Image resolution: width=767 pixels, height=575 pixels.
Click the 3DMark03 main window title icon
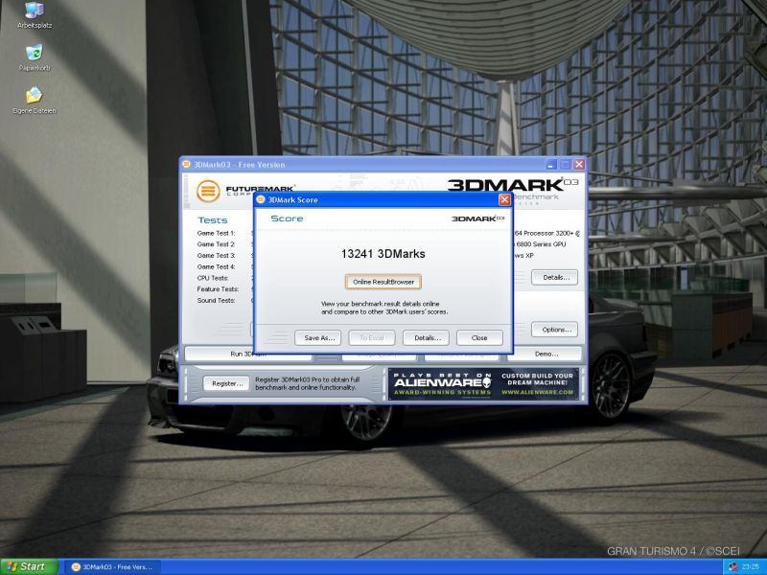186,164
